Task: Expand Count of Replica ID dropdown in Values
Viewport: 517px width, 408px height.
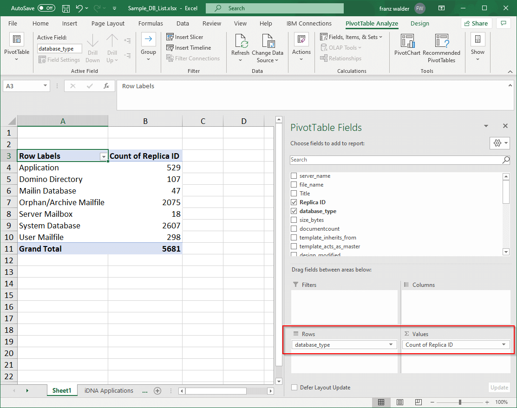Action: 504,345
